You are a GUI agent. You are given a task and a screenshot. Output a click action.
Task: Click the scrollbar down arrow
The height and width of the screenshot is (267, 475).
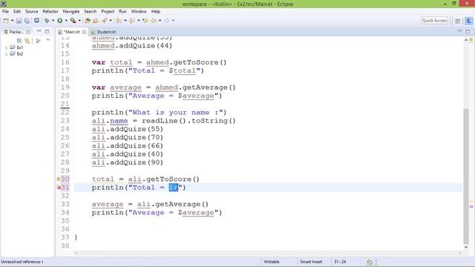(466, 247)
